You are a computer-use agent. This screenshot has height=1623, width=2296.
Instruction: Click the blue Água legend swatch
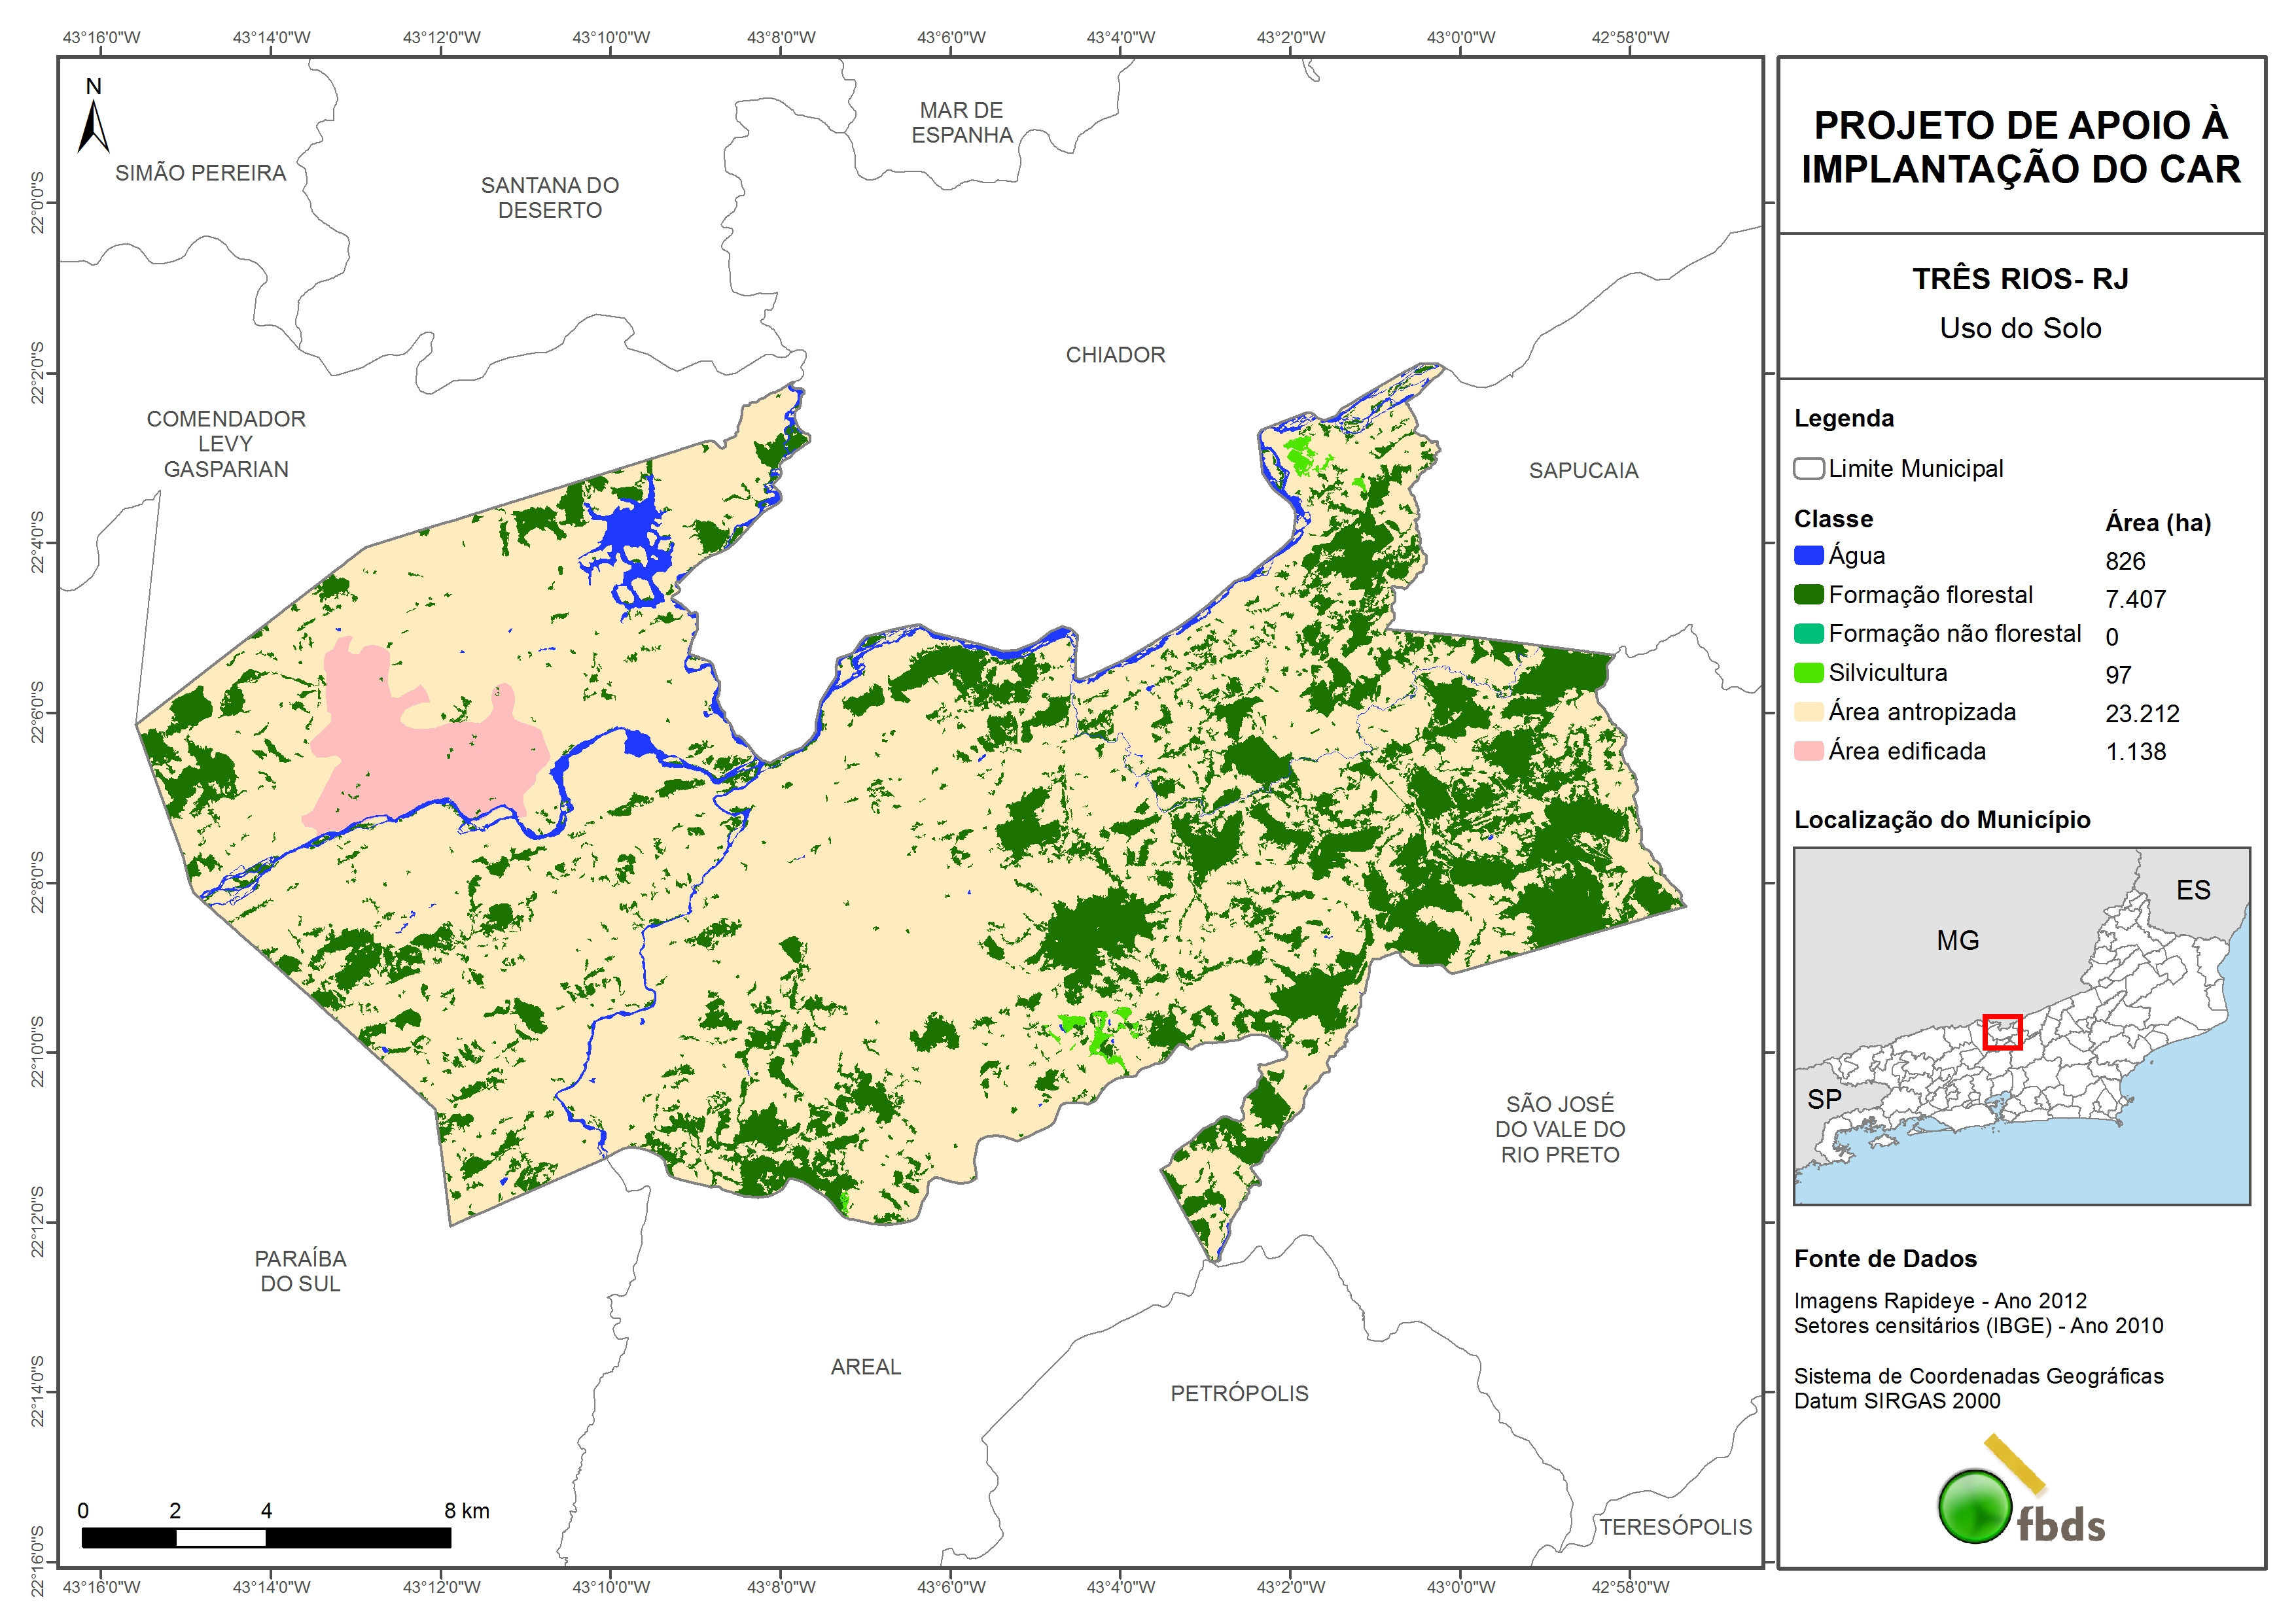[1808, 555]
